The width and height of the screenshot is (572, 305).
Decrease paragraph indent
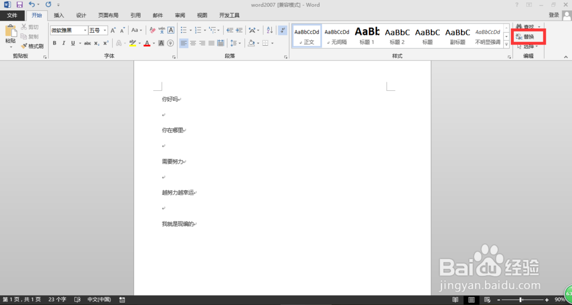230,30
